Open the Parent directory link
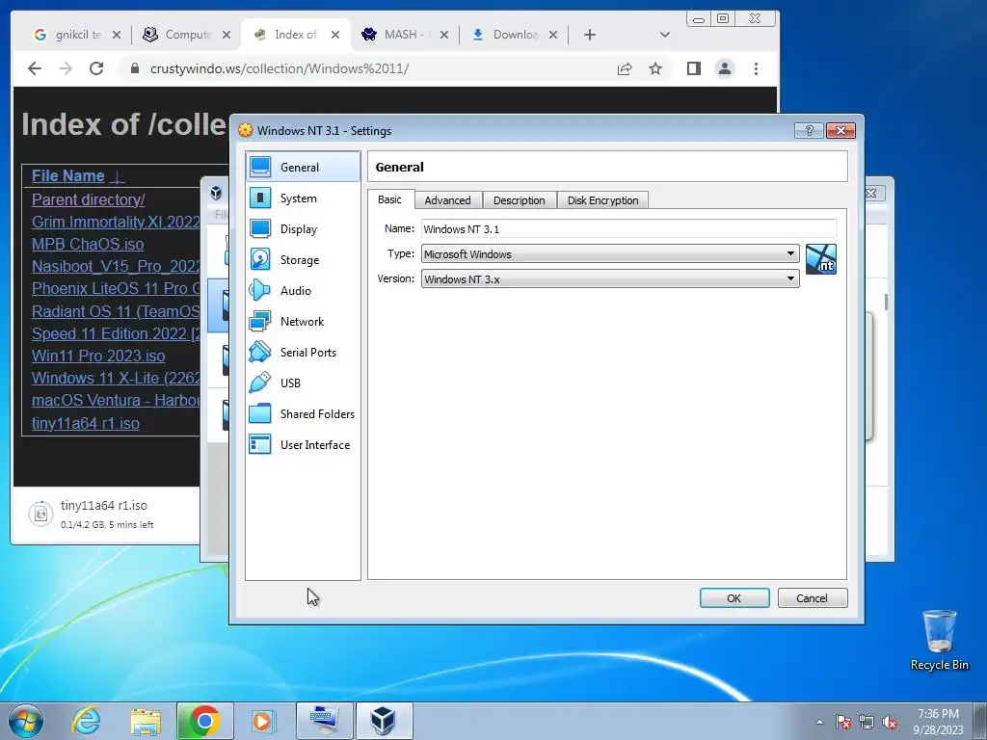Viewport: 987px width, 740px height. (88, 199)
